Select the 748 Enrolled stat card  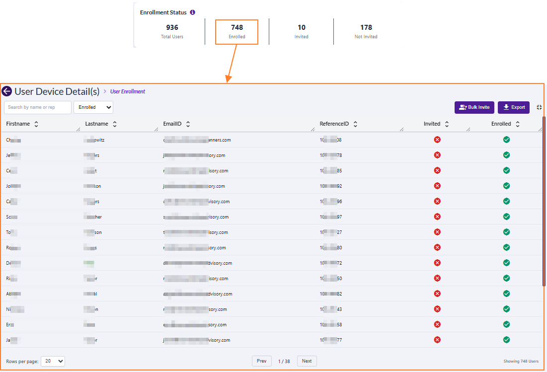(236, 31)
